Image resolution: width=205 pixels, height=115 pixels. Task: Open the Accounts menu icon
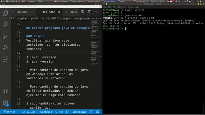(5, 92)
